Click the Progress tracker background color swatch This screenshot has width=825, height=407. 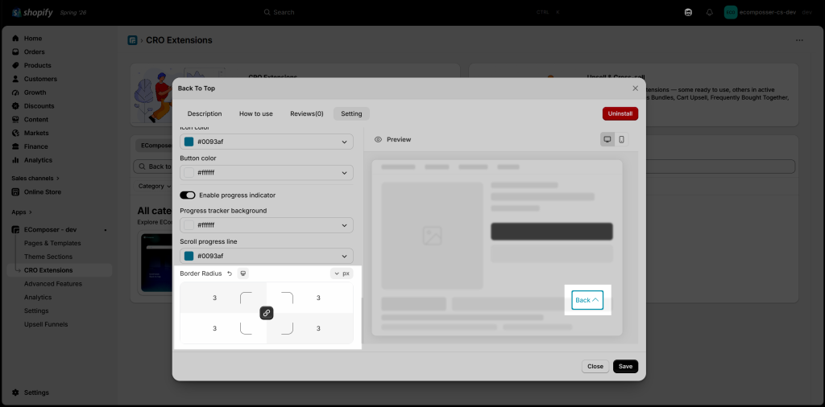pyautogui.click(x=189, y=225)
